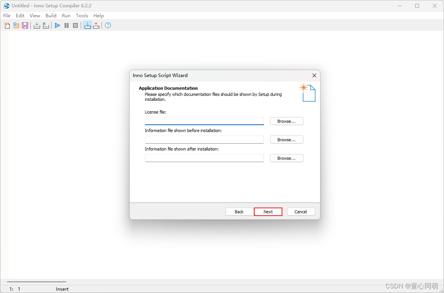This screenshot has width=444, height=293.
Task: Go Back in the Script Wizard
Action: [x=239, y=212]
